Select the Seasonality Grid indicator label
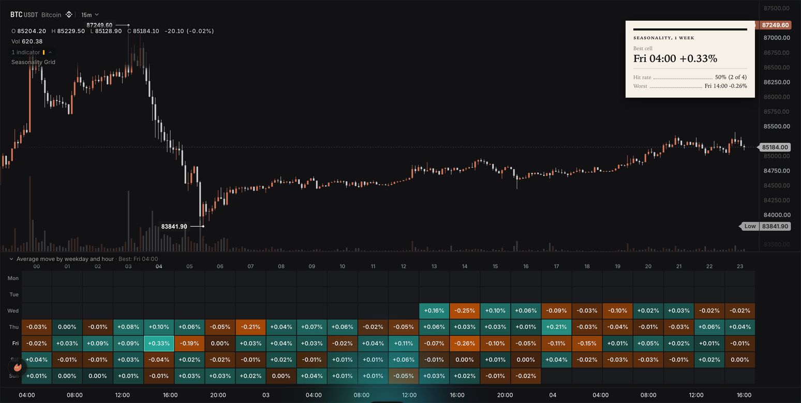 33,62
